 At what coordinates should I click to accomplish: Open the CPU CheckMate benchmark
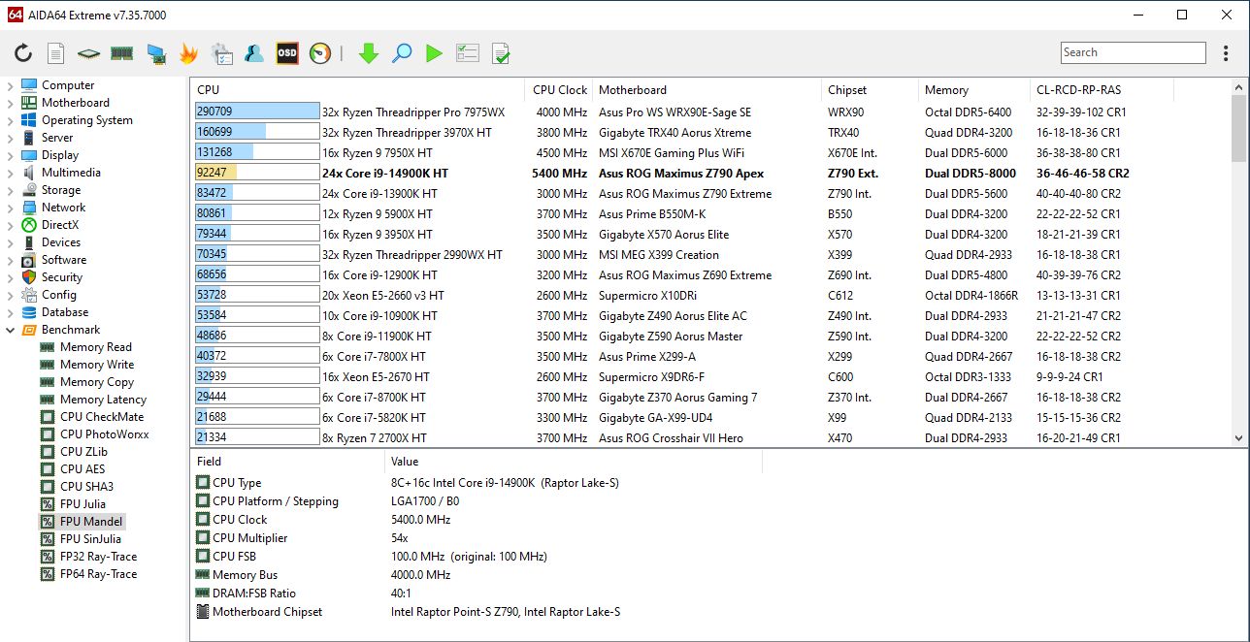point(102,417)
